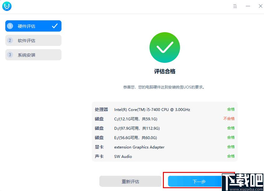Viewport: 264px width, 191px height.
Task: Select step 2 软件评估
Action: pos(33,40)
